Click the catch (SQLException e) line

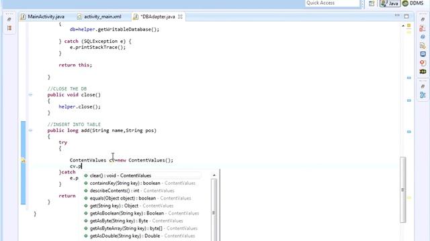[95, 42]
